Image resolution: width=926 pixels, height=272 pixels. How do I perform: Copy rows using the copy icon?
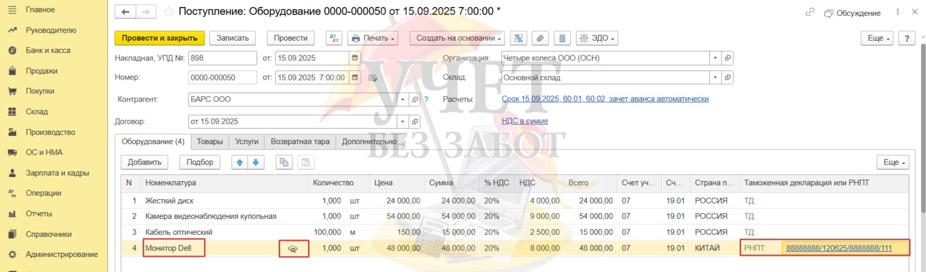tap(284, 162)
